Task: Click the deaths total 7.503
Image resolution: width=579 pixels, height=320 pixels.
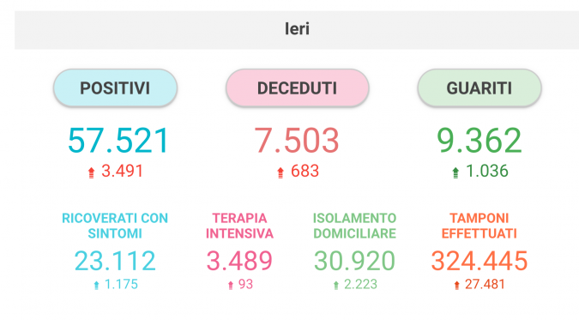Action: (297, 141)
